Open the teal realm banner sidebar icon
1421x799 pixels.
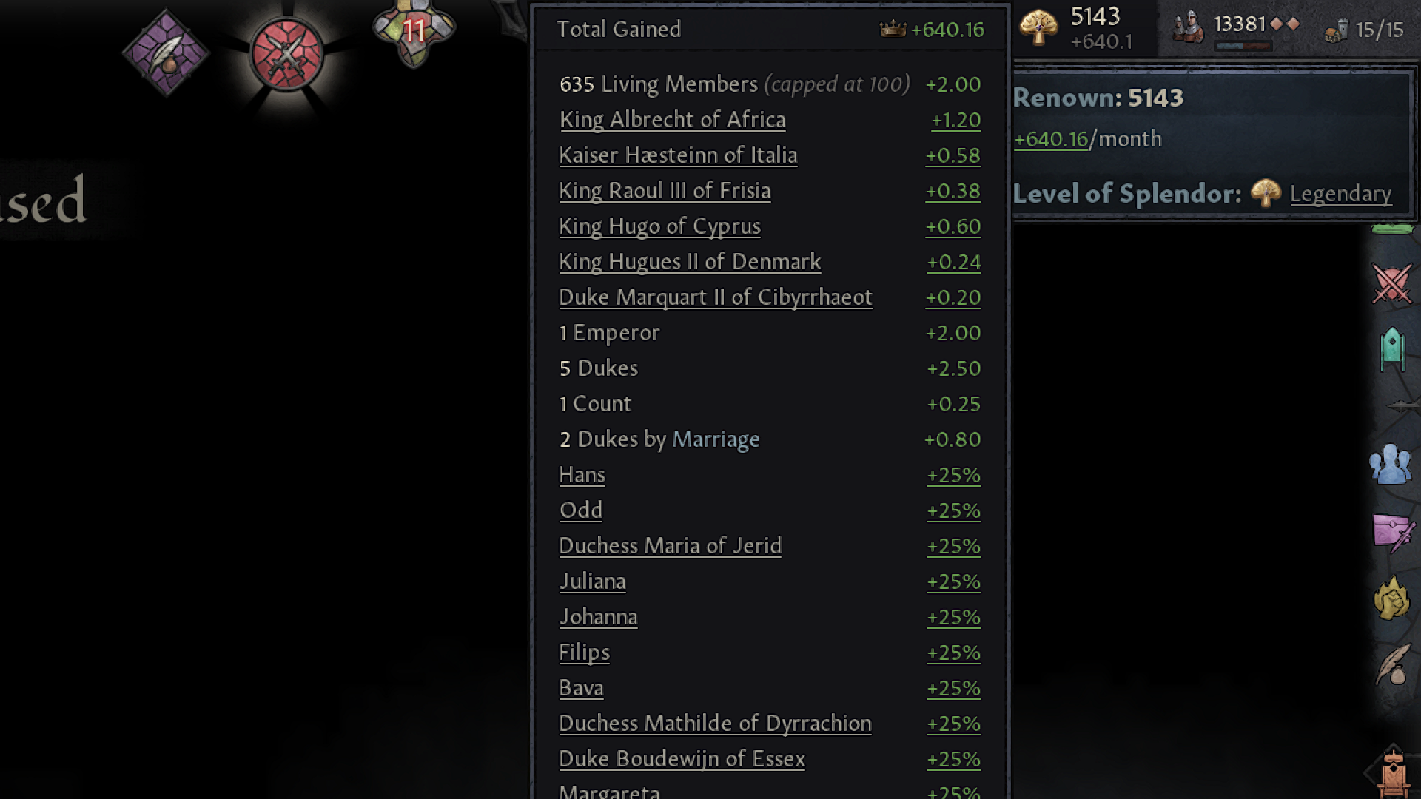coord(1392,348)
